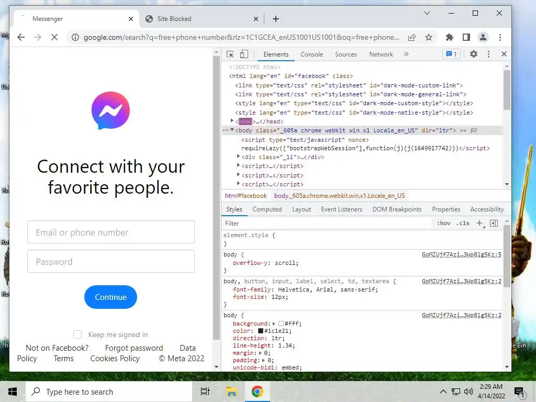Go forward in browser history
536x402 pixels.
(38, 37)
